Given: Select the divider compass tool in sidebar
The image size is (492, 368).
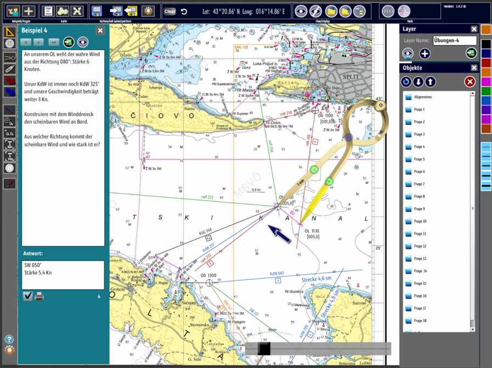Looking at the screenshot, I should 9,56.
